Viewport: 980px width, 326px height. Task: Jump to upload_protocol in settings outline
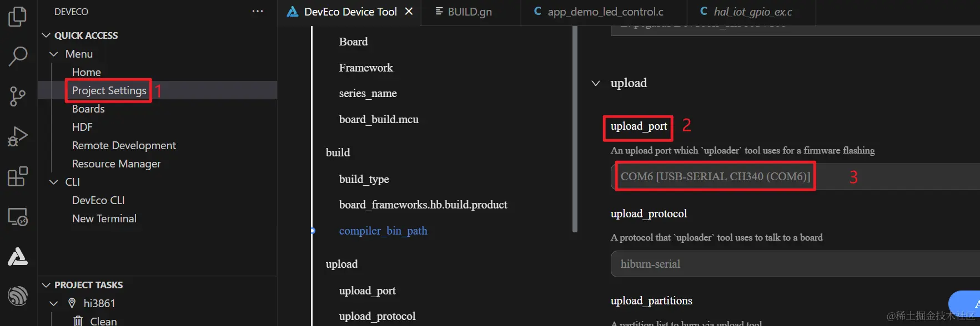[377, 316]
